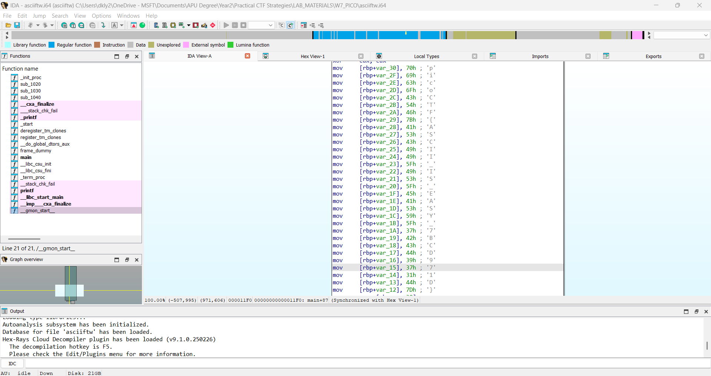Select the main function in the Functions list
The image size is (711, 376).
coord(26,157)
